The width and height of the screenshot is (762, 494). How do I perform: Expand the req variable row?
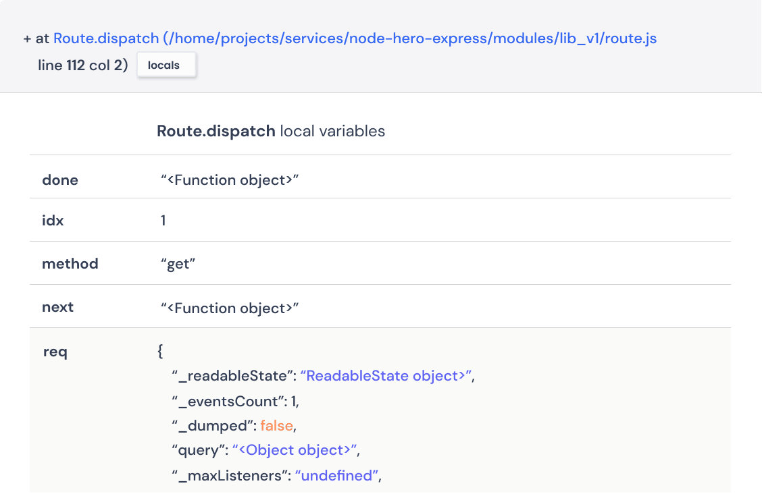[x=55, y=352]
